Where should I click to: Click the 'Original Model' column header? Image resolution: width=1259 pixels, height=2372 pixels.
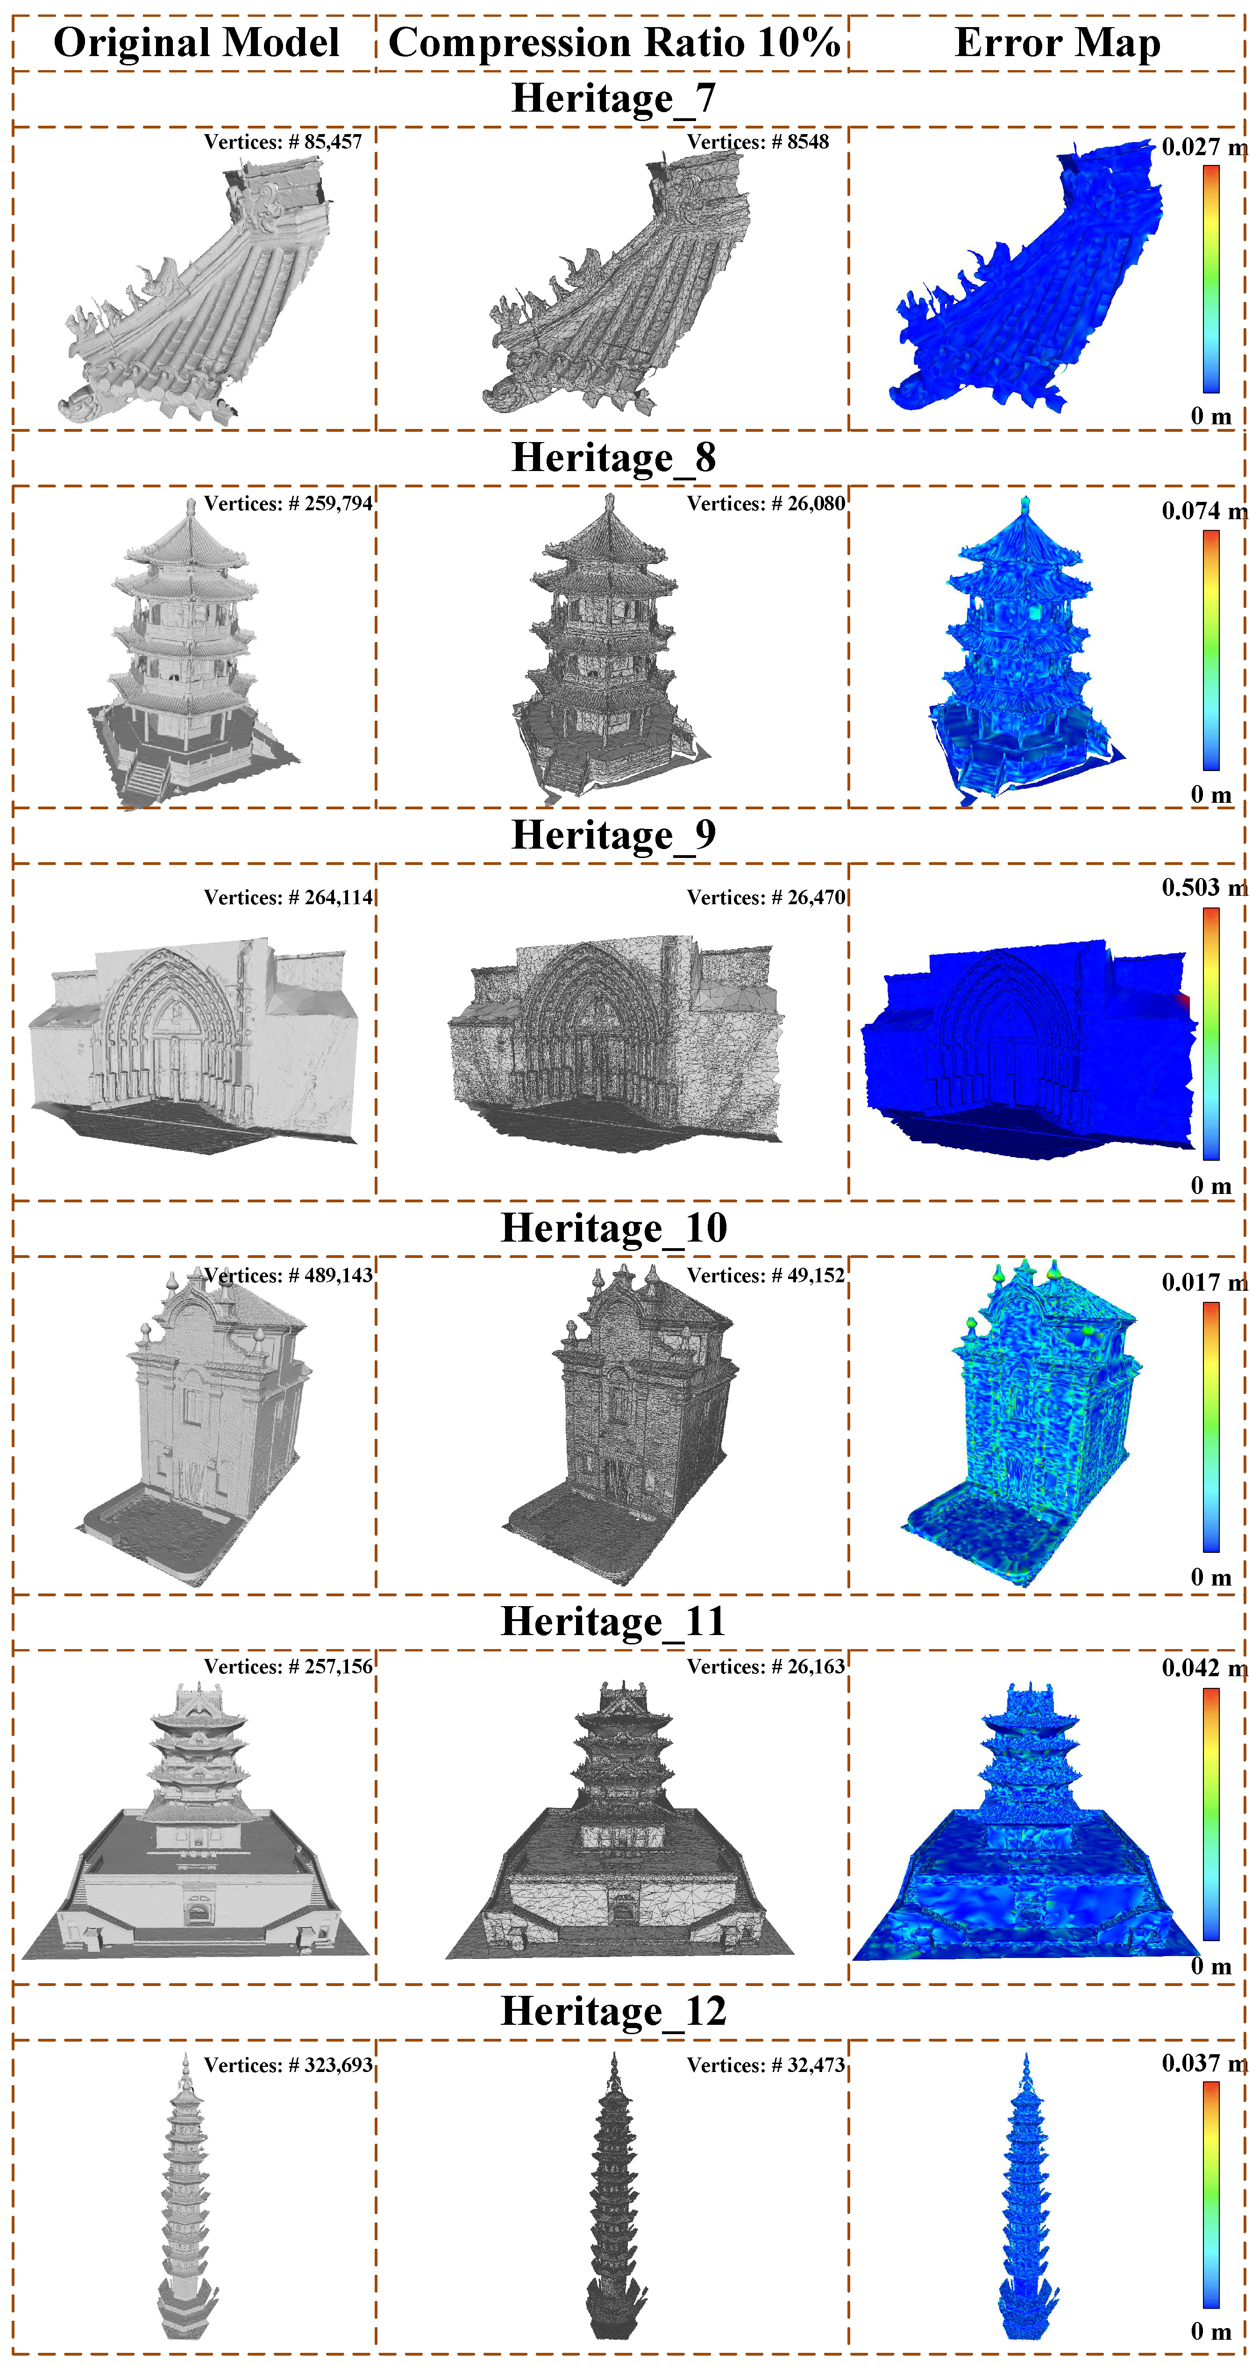(196, 43)
